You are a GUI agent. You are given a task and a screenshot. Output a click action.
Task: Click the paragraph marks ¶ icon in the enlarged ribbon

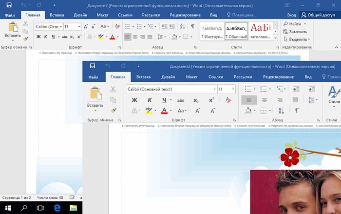click(297, 111)
